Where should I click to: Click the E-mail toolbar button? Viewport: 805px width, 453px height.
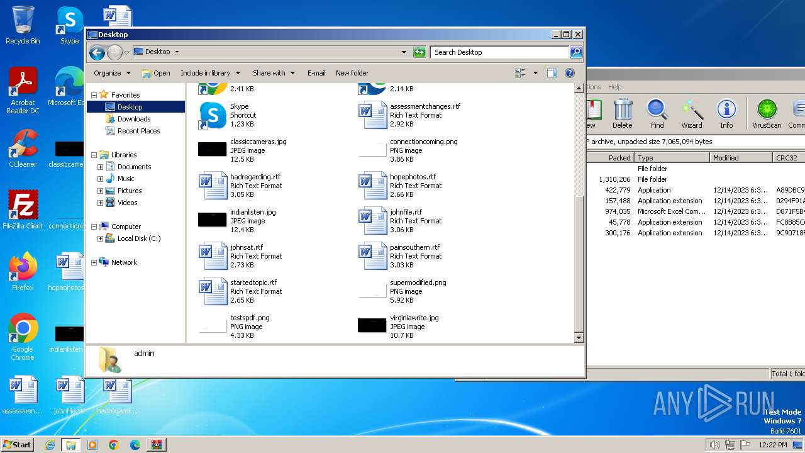(x=316, y=73)
